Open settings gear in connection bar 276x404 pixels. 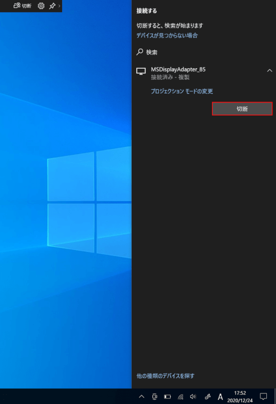[41, 6]
